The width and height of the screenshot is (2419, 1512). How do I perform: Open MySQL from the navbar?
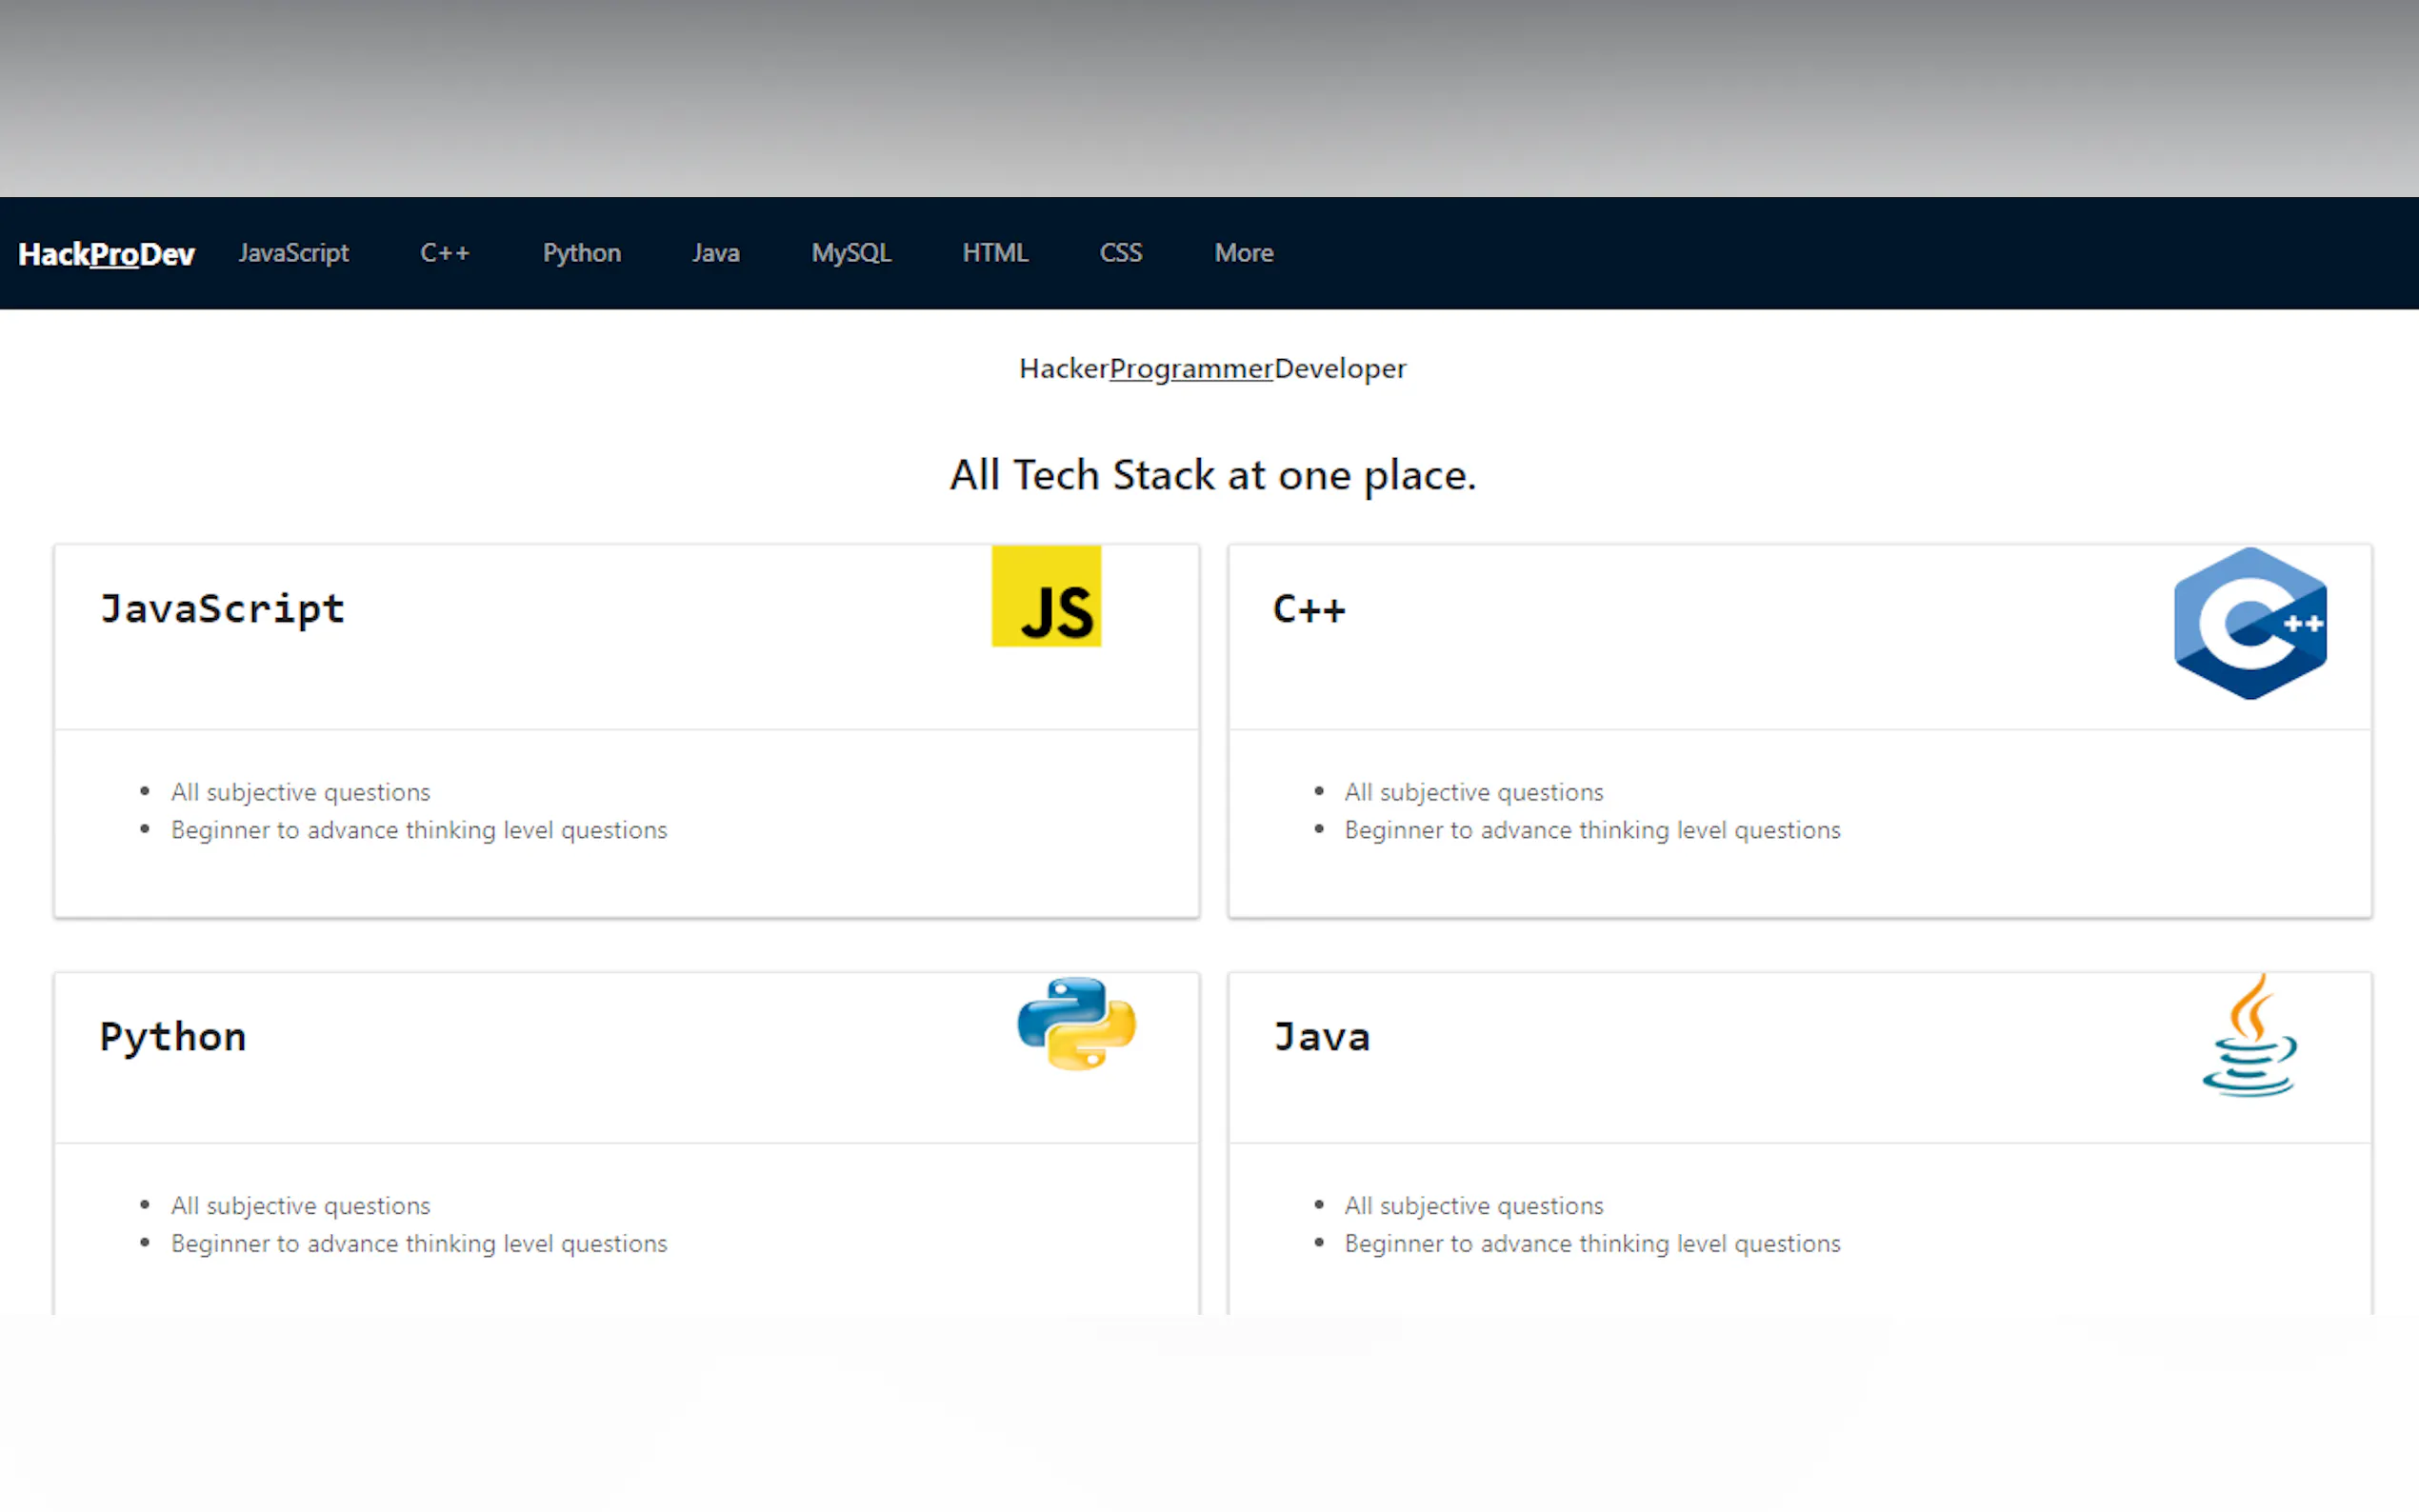[851, 253]
